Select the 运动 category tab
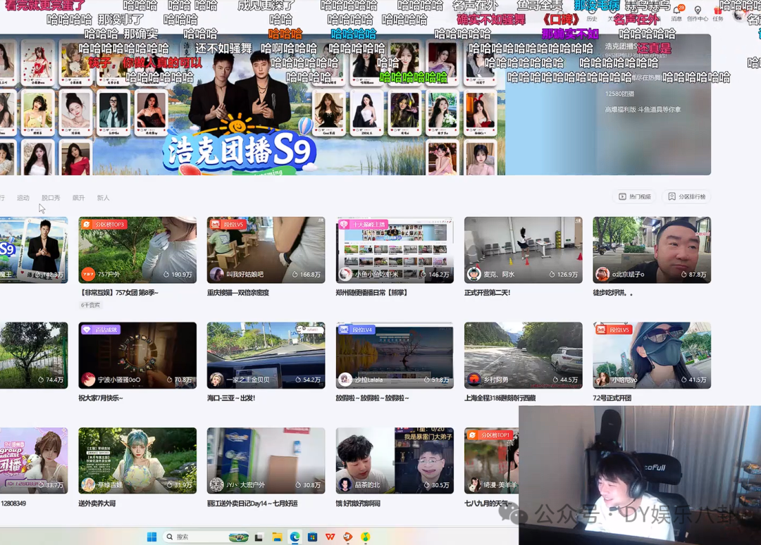The height and width of the screenshot is (545, 761). (23, 198)
